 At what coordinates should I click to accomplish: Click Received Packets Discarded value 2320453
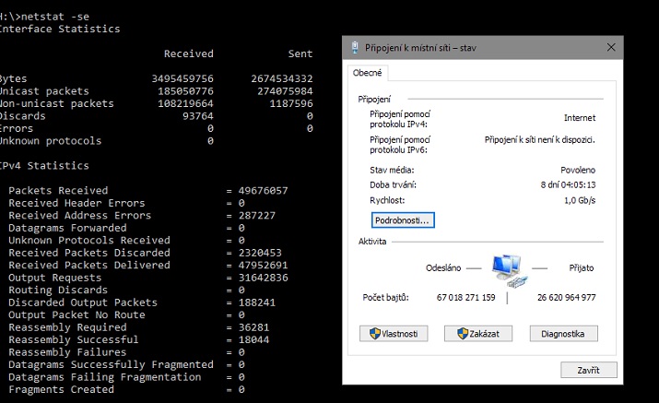point(260,253)
